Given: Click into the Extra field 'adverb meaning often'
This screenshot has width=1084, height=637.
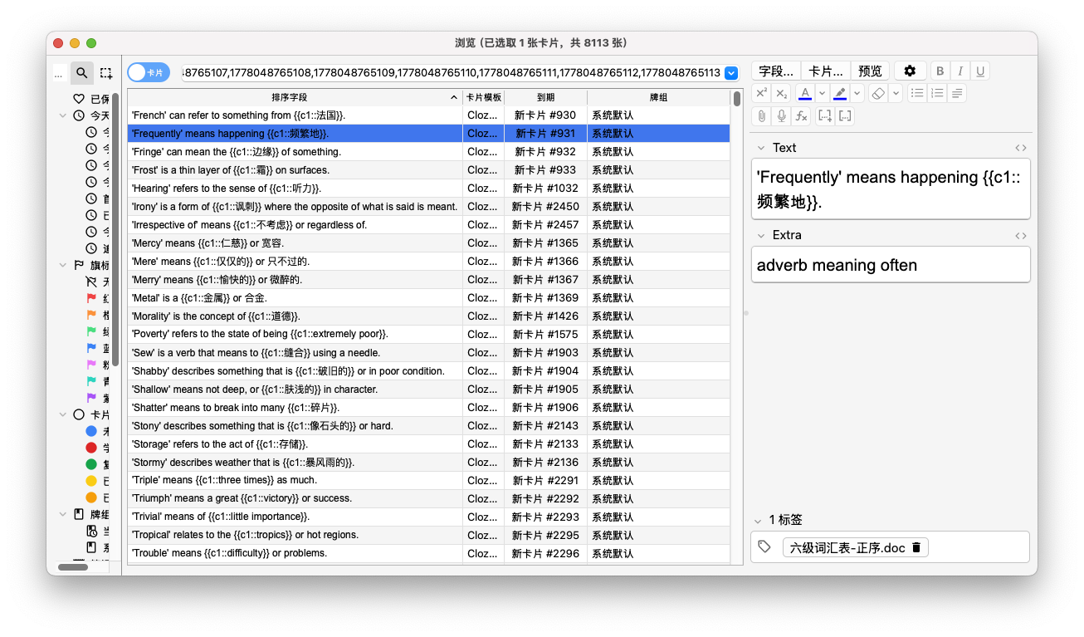Looking at the screenshot, I should point(891,265).
